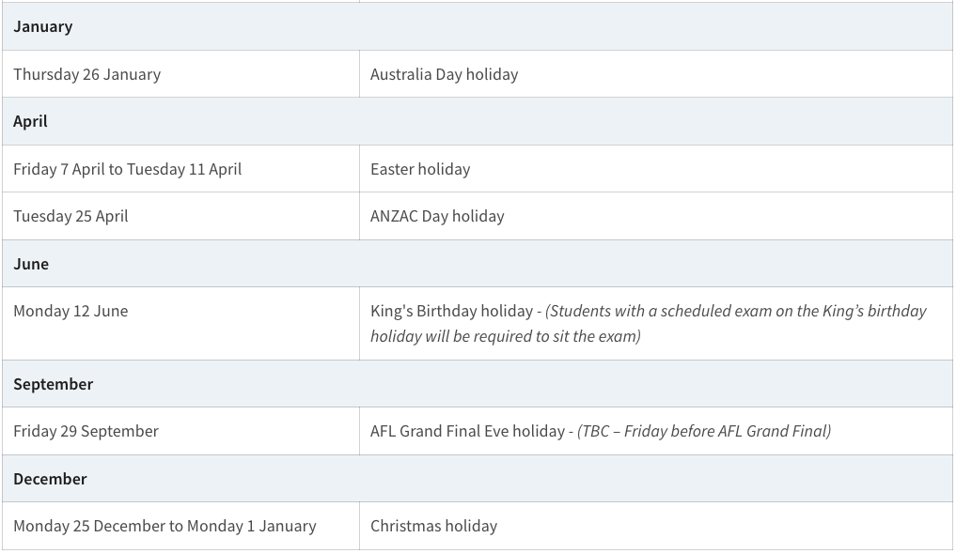Click the King's Birthday holiday label

[x=451, y=311]
